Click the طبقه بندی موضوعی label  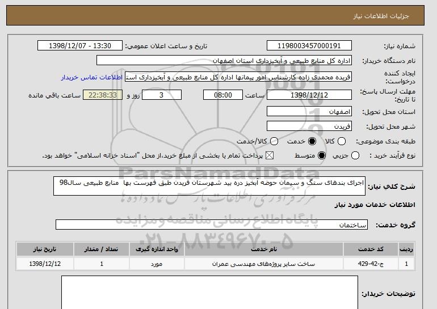click(385, 141)
